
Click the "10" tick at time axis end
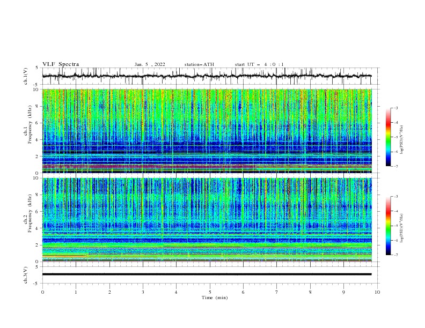tap(377, 292)
